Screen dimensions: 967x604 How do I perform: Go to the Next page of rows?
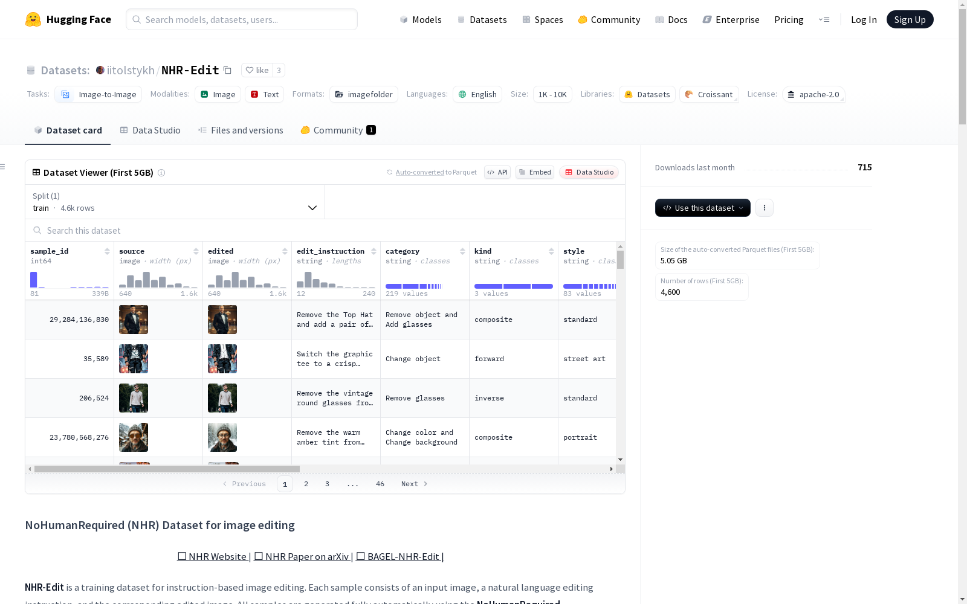click(415, 484)
